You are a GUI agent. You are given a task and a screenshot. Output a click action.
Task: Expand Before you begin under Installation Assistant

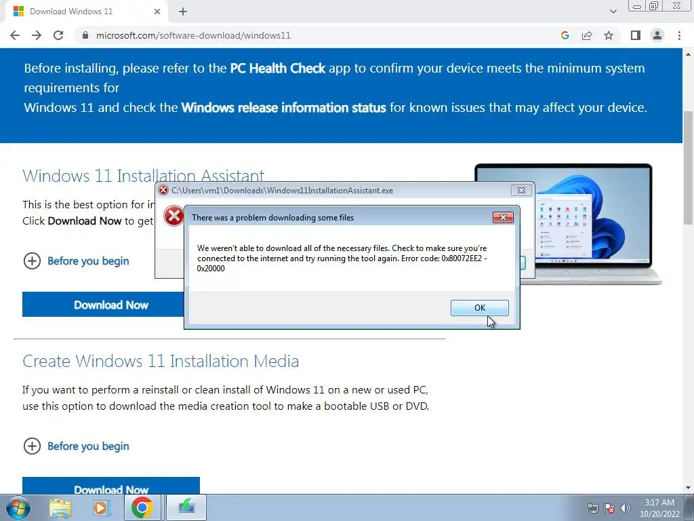pos(76,261)
